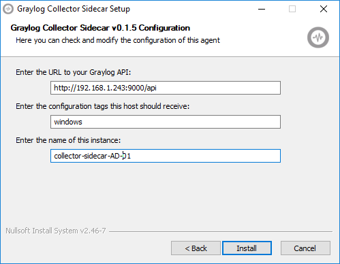
Task: Click the 'Here you can check and modify' subtitle
Action: (x=118, y=40)
